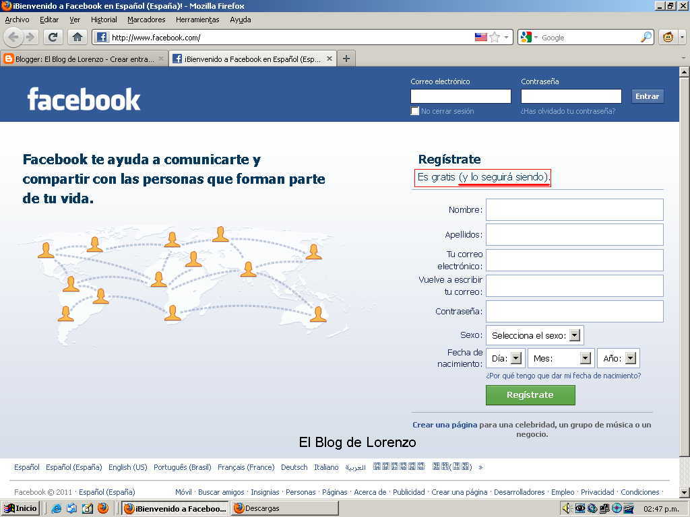This screenshot has width=690, height=517.
Task: Click the volume speaker tray icon
Action: pos(567,509)
